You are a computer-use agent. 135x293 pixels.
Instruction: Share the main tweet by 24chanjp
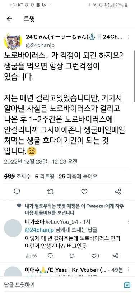[x=118, y=192]
